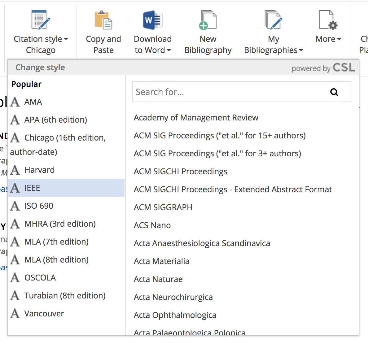Select Acta Ophthalmologica style
Screen dimensions: 368x348
pos(175,315)
